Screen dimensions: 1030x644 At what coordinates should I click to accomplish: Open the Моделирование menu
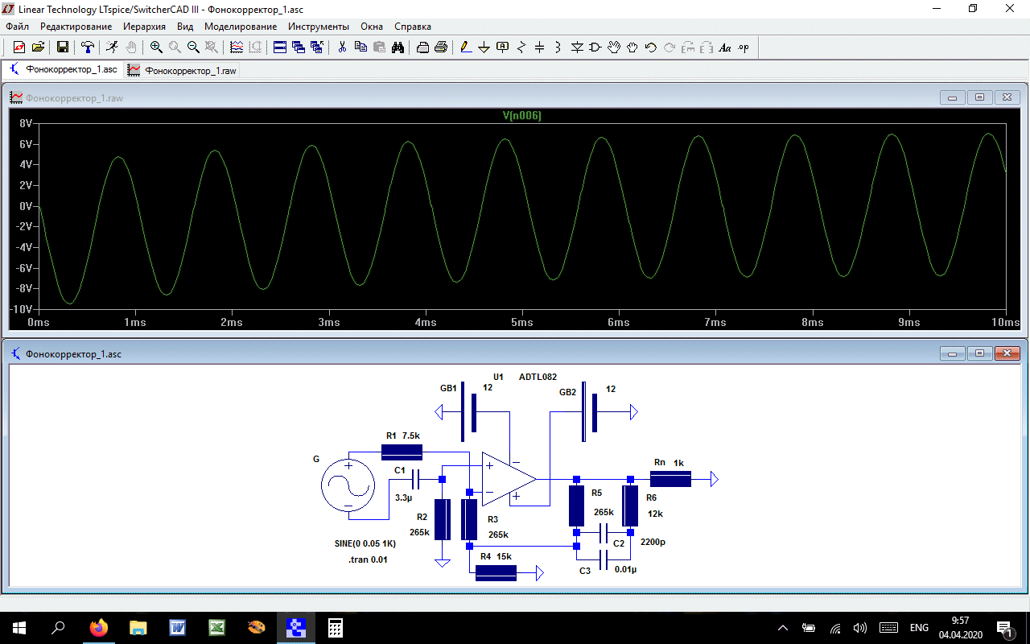tap(241, 27)
